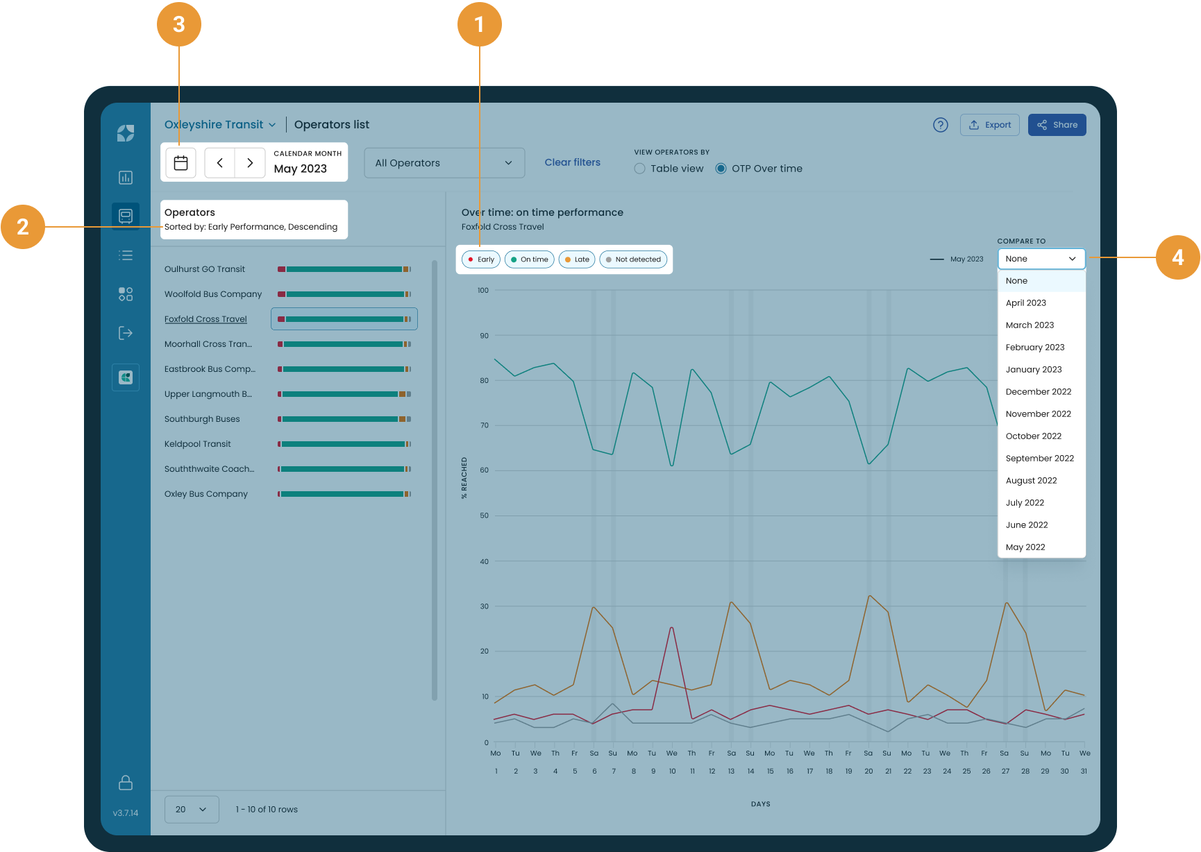Toggle the Early series legend chip

[x=481, y=259]
